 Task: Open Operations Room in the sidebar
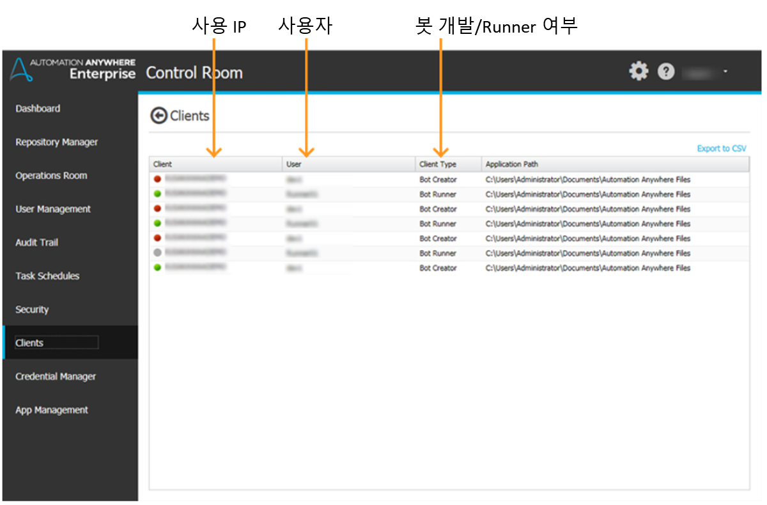(51, 175)
